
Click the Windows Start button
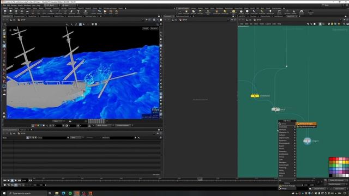point(4,193)
